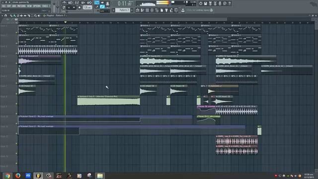The width and height of the screenshot is (318, 179).
Task: Click the undo history clock icon
Action: [x=201, y=3]
